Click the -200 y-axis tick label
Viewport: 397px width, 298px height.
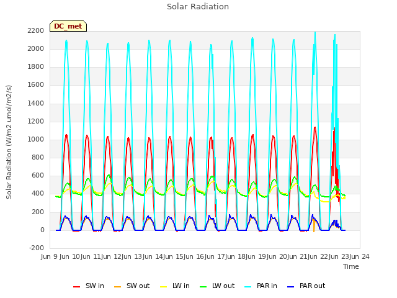click(x=37, y=248)
